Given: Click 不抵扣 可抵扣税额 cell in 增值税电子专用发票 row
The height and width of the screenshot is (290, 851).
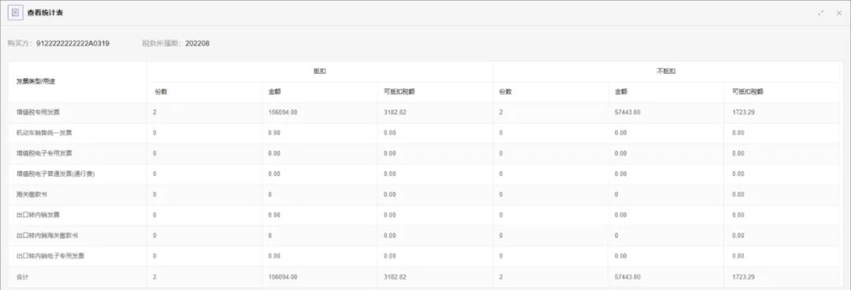Looking at the screenshot, I should pyautogui.click(x=738, y=153).
